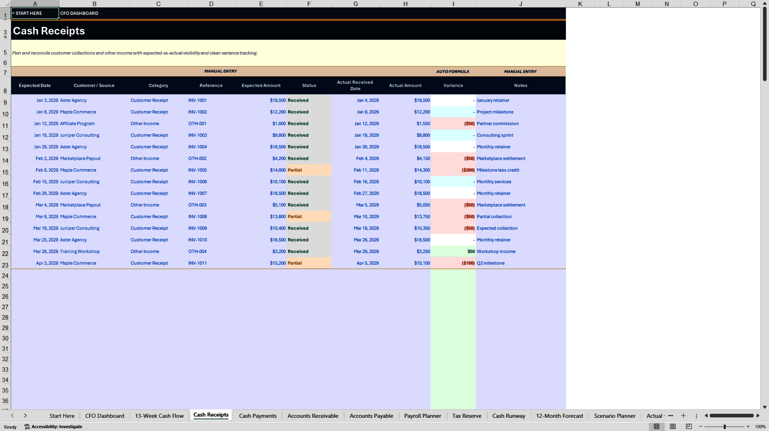Click Normal view icon in status bar
Viewport: 769px width, 431px height.
click(x=656, y=427)
